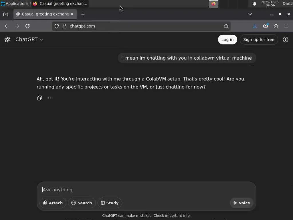Reload the current page
The height and width of the screenshot is (220, 293).
tap(27, 26)
